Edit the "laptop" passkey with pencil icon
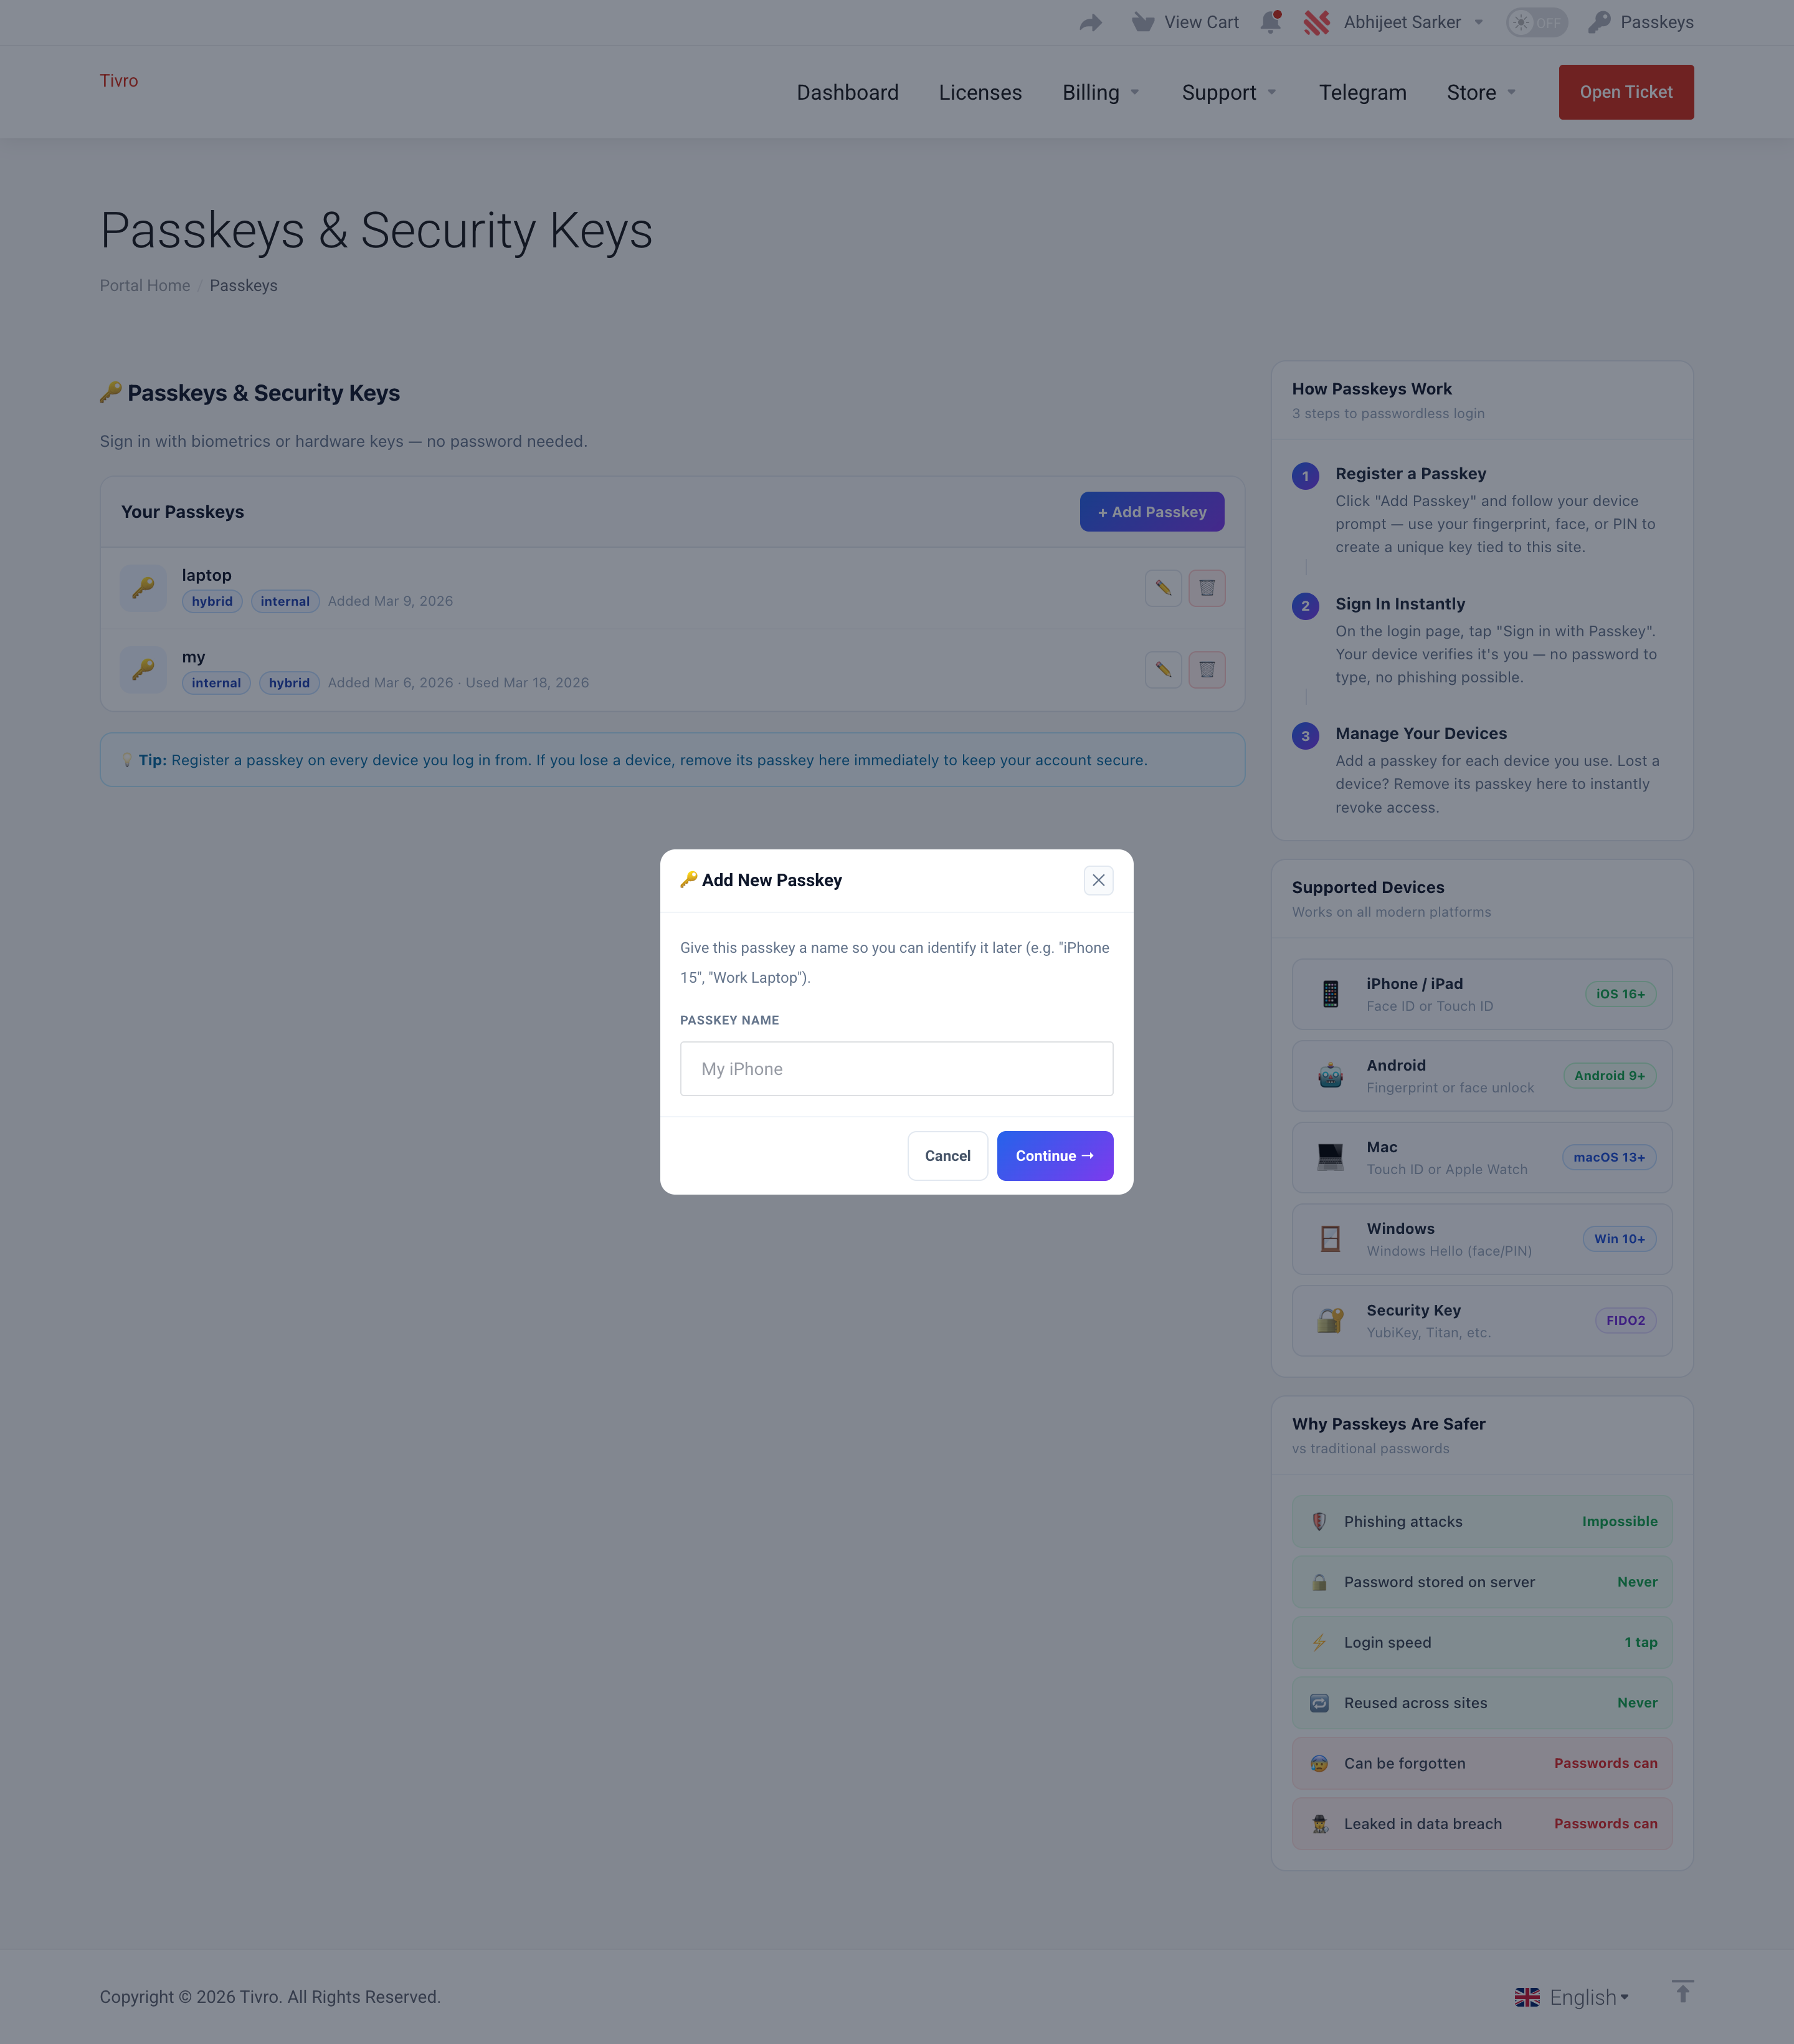 pos(1164,588)
